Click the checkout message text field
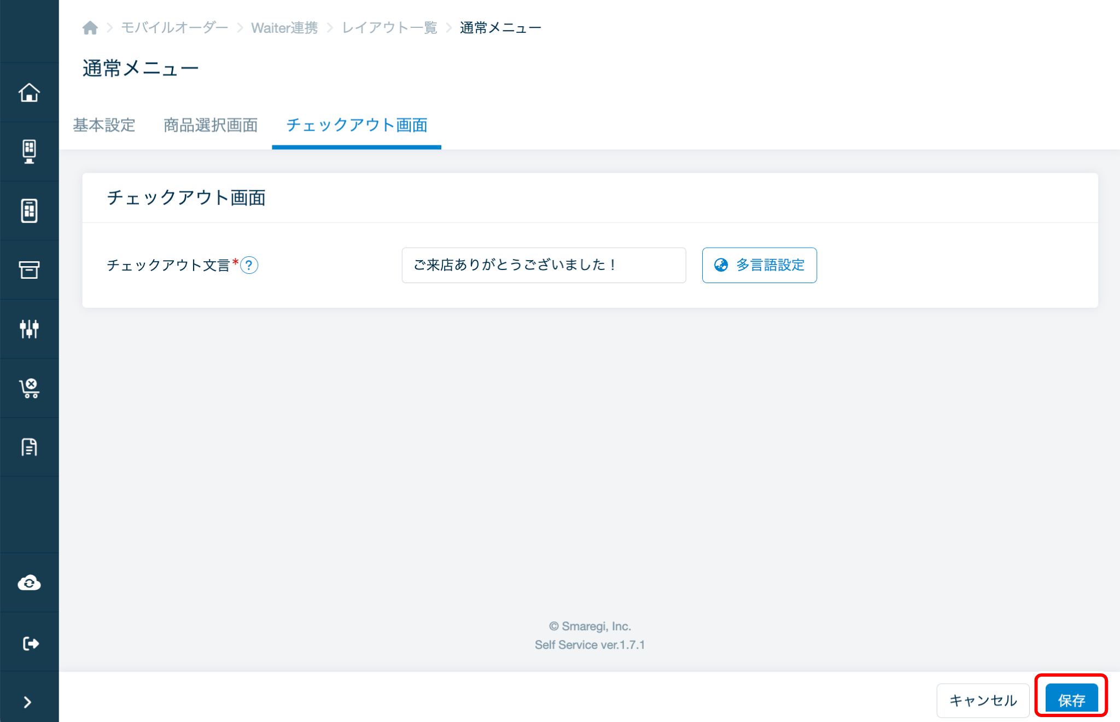This screenshot has width=1120, height=722. pos(543,265)
